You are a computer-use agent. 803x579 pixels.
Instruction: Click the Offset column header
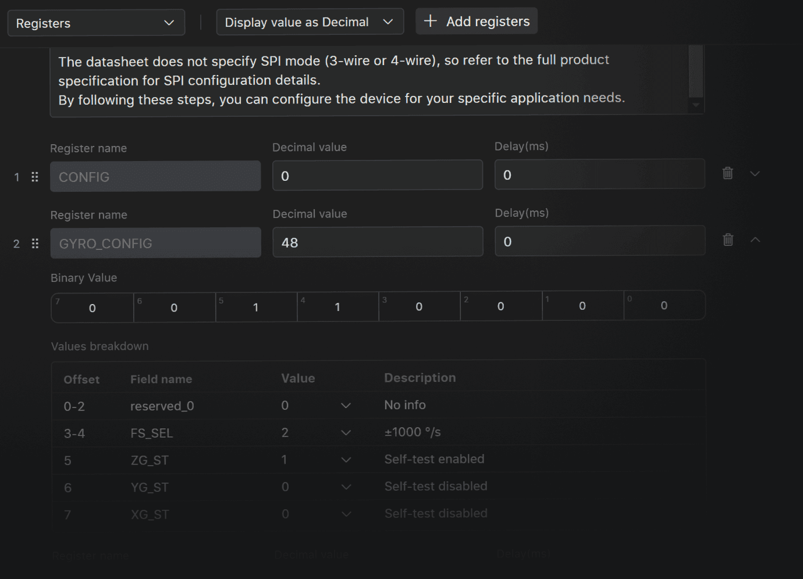[x=81, y=380]
